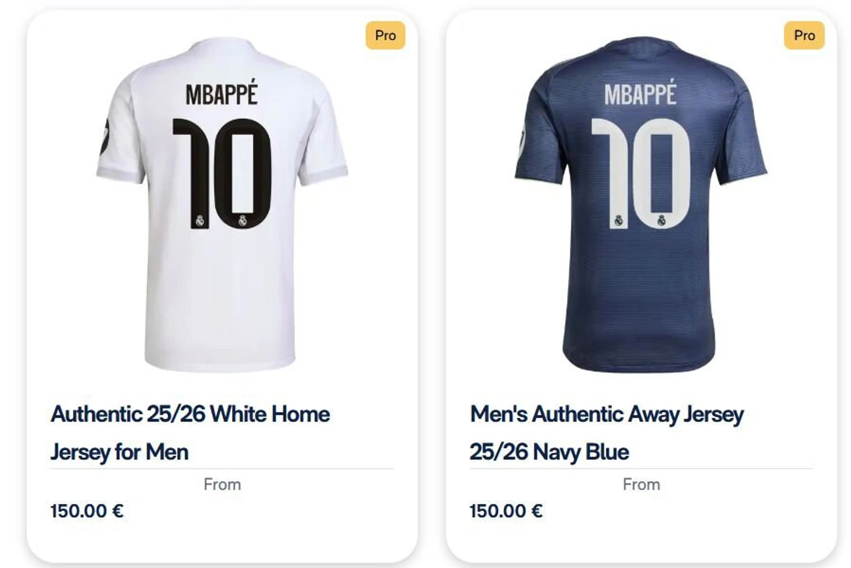The height and width of the screenshot is (568, 851).
Task: Click the MBAPPÉ name on the white jersey
Action: (x=221, y=94)
